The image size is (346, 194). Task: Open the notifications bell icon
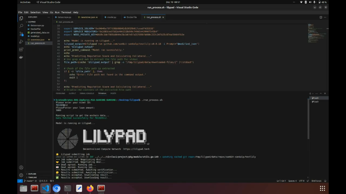click(325, 181)
